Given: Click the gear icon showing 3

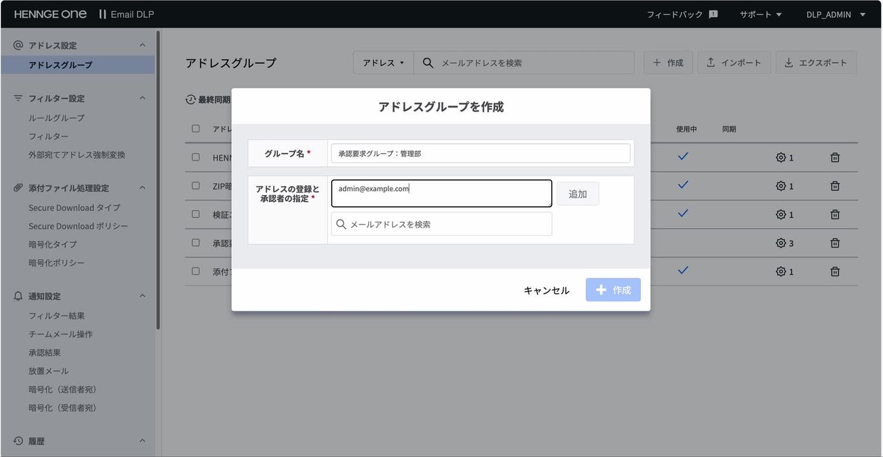Looking at the screenshot, I should pyautogui.click(x=781, y=243).
